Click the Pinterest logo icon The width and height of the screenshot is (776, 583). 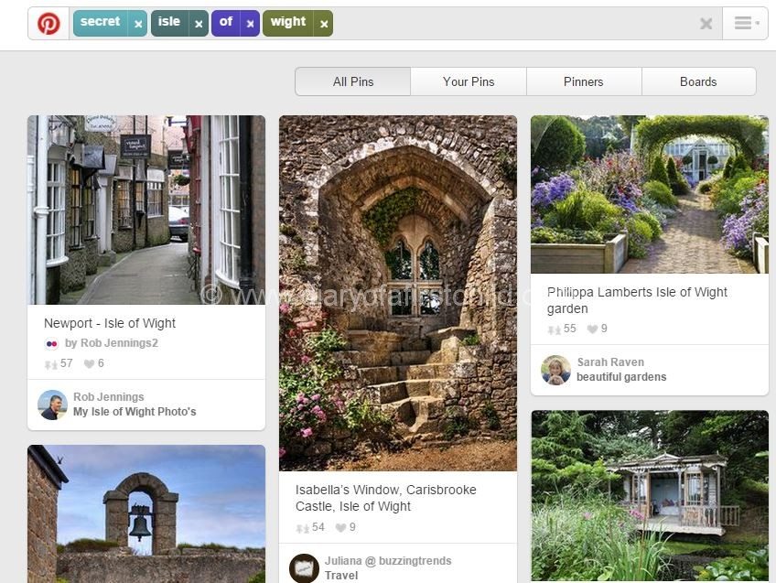[48, 24]
